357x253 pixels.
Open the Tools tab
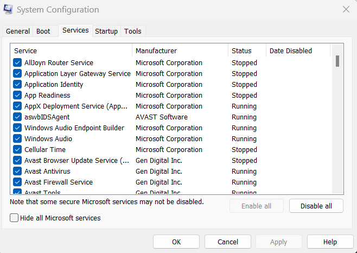pyautogui.click(x=133, y=31)
